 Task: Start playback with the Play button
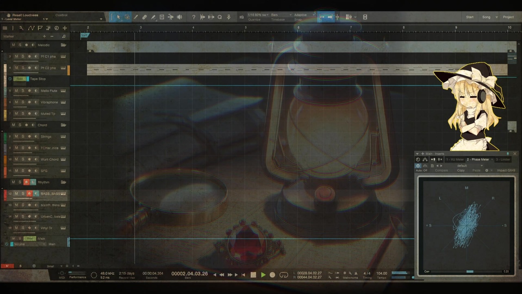point(263,275)
